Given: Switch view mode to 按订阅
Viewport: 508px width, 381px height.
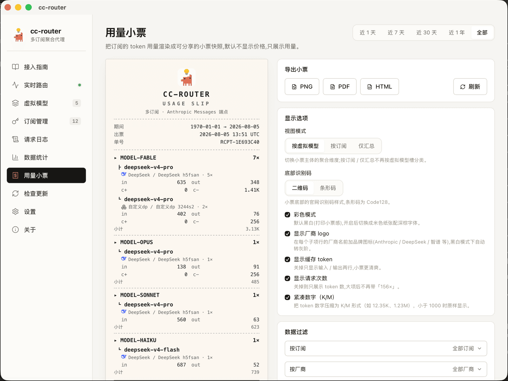Looking at the screenshot, I should [338, 146].
